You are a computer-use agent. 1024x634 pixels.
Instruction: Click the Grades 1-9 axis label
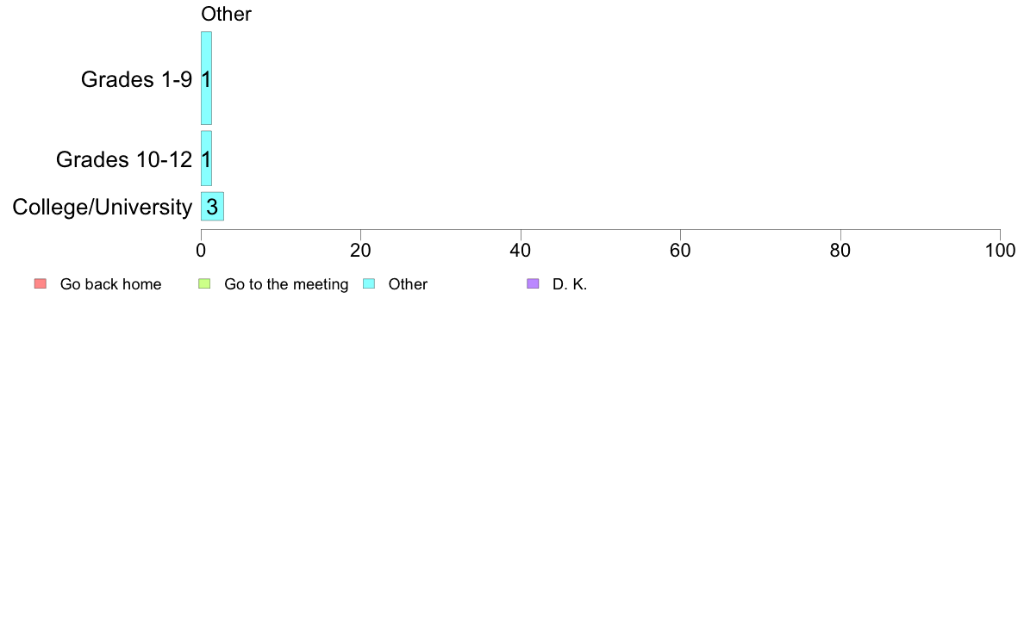point(136,79)
